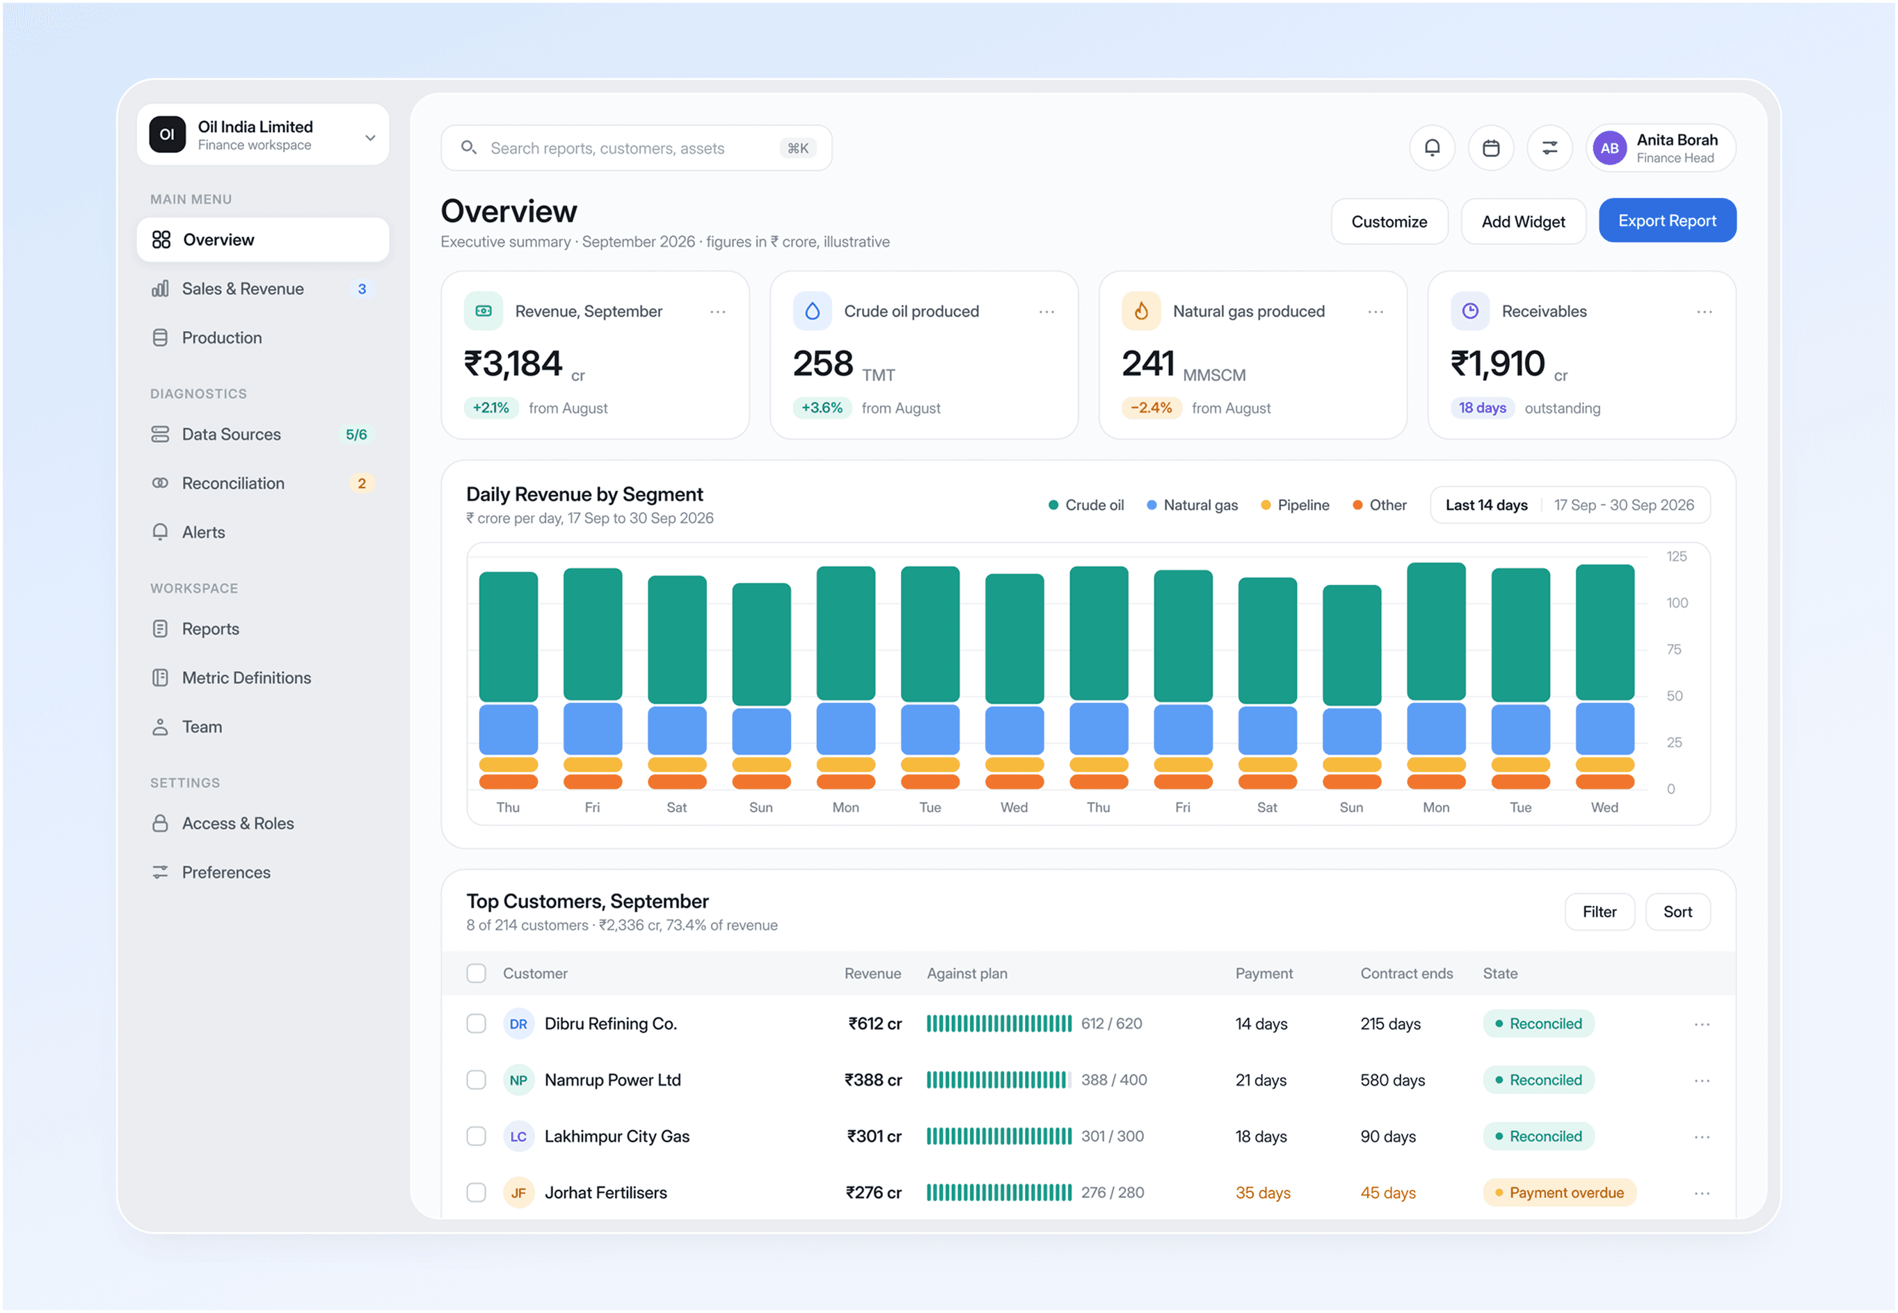Viewport: 1898px width, 1313px height.
Task: Open the Sort options for Top Customers
Action: point(1677,912)
